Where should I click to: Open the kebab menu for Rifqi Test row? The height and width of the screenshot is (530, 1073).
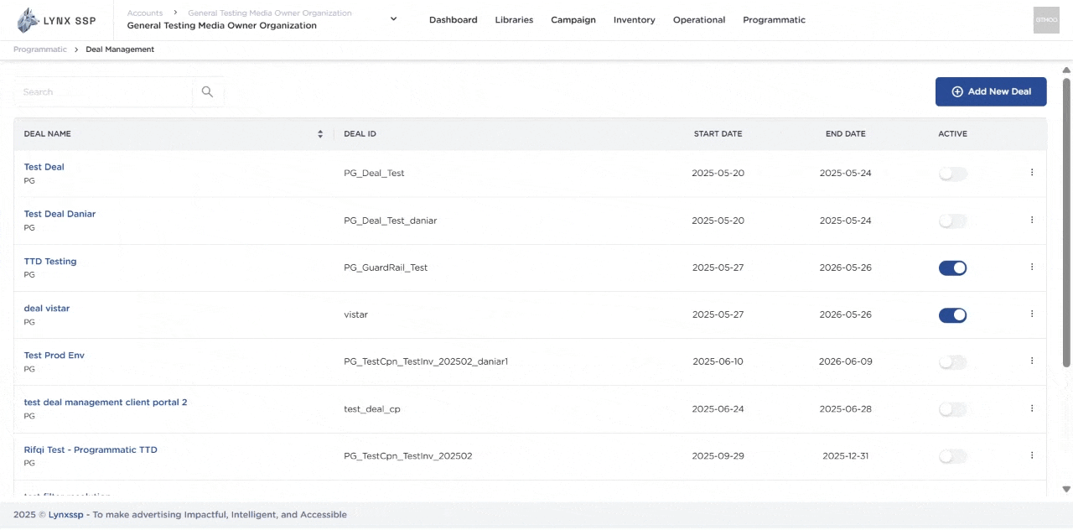[1032, 455]
